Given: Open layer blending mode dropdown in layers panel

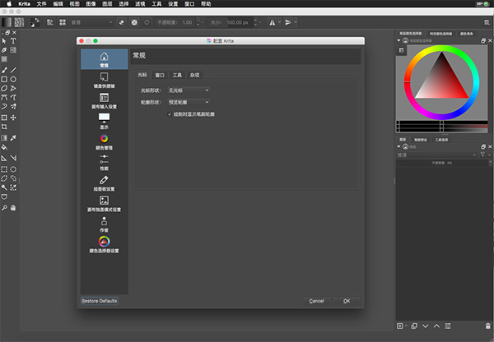Looking at the screenshot, I should point(436,155).
